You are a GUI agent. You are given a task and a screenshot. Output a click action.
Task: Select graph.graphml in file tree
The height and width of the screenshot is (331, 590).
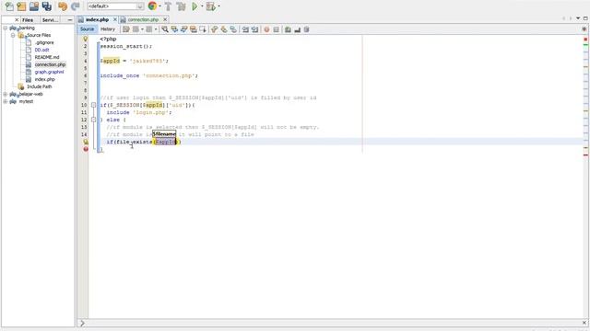(49, 72)
